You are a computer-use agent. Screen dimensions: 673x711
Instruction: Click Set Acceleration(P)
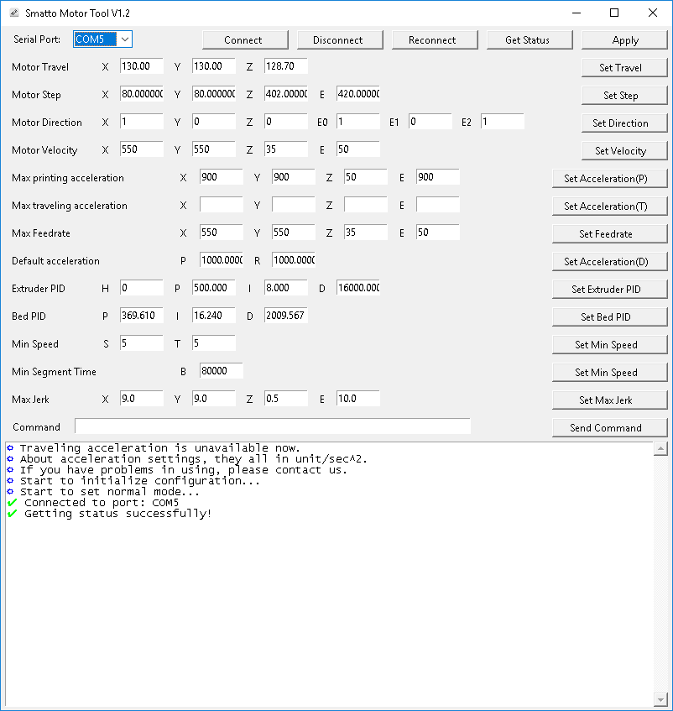(x=610, y=178)
